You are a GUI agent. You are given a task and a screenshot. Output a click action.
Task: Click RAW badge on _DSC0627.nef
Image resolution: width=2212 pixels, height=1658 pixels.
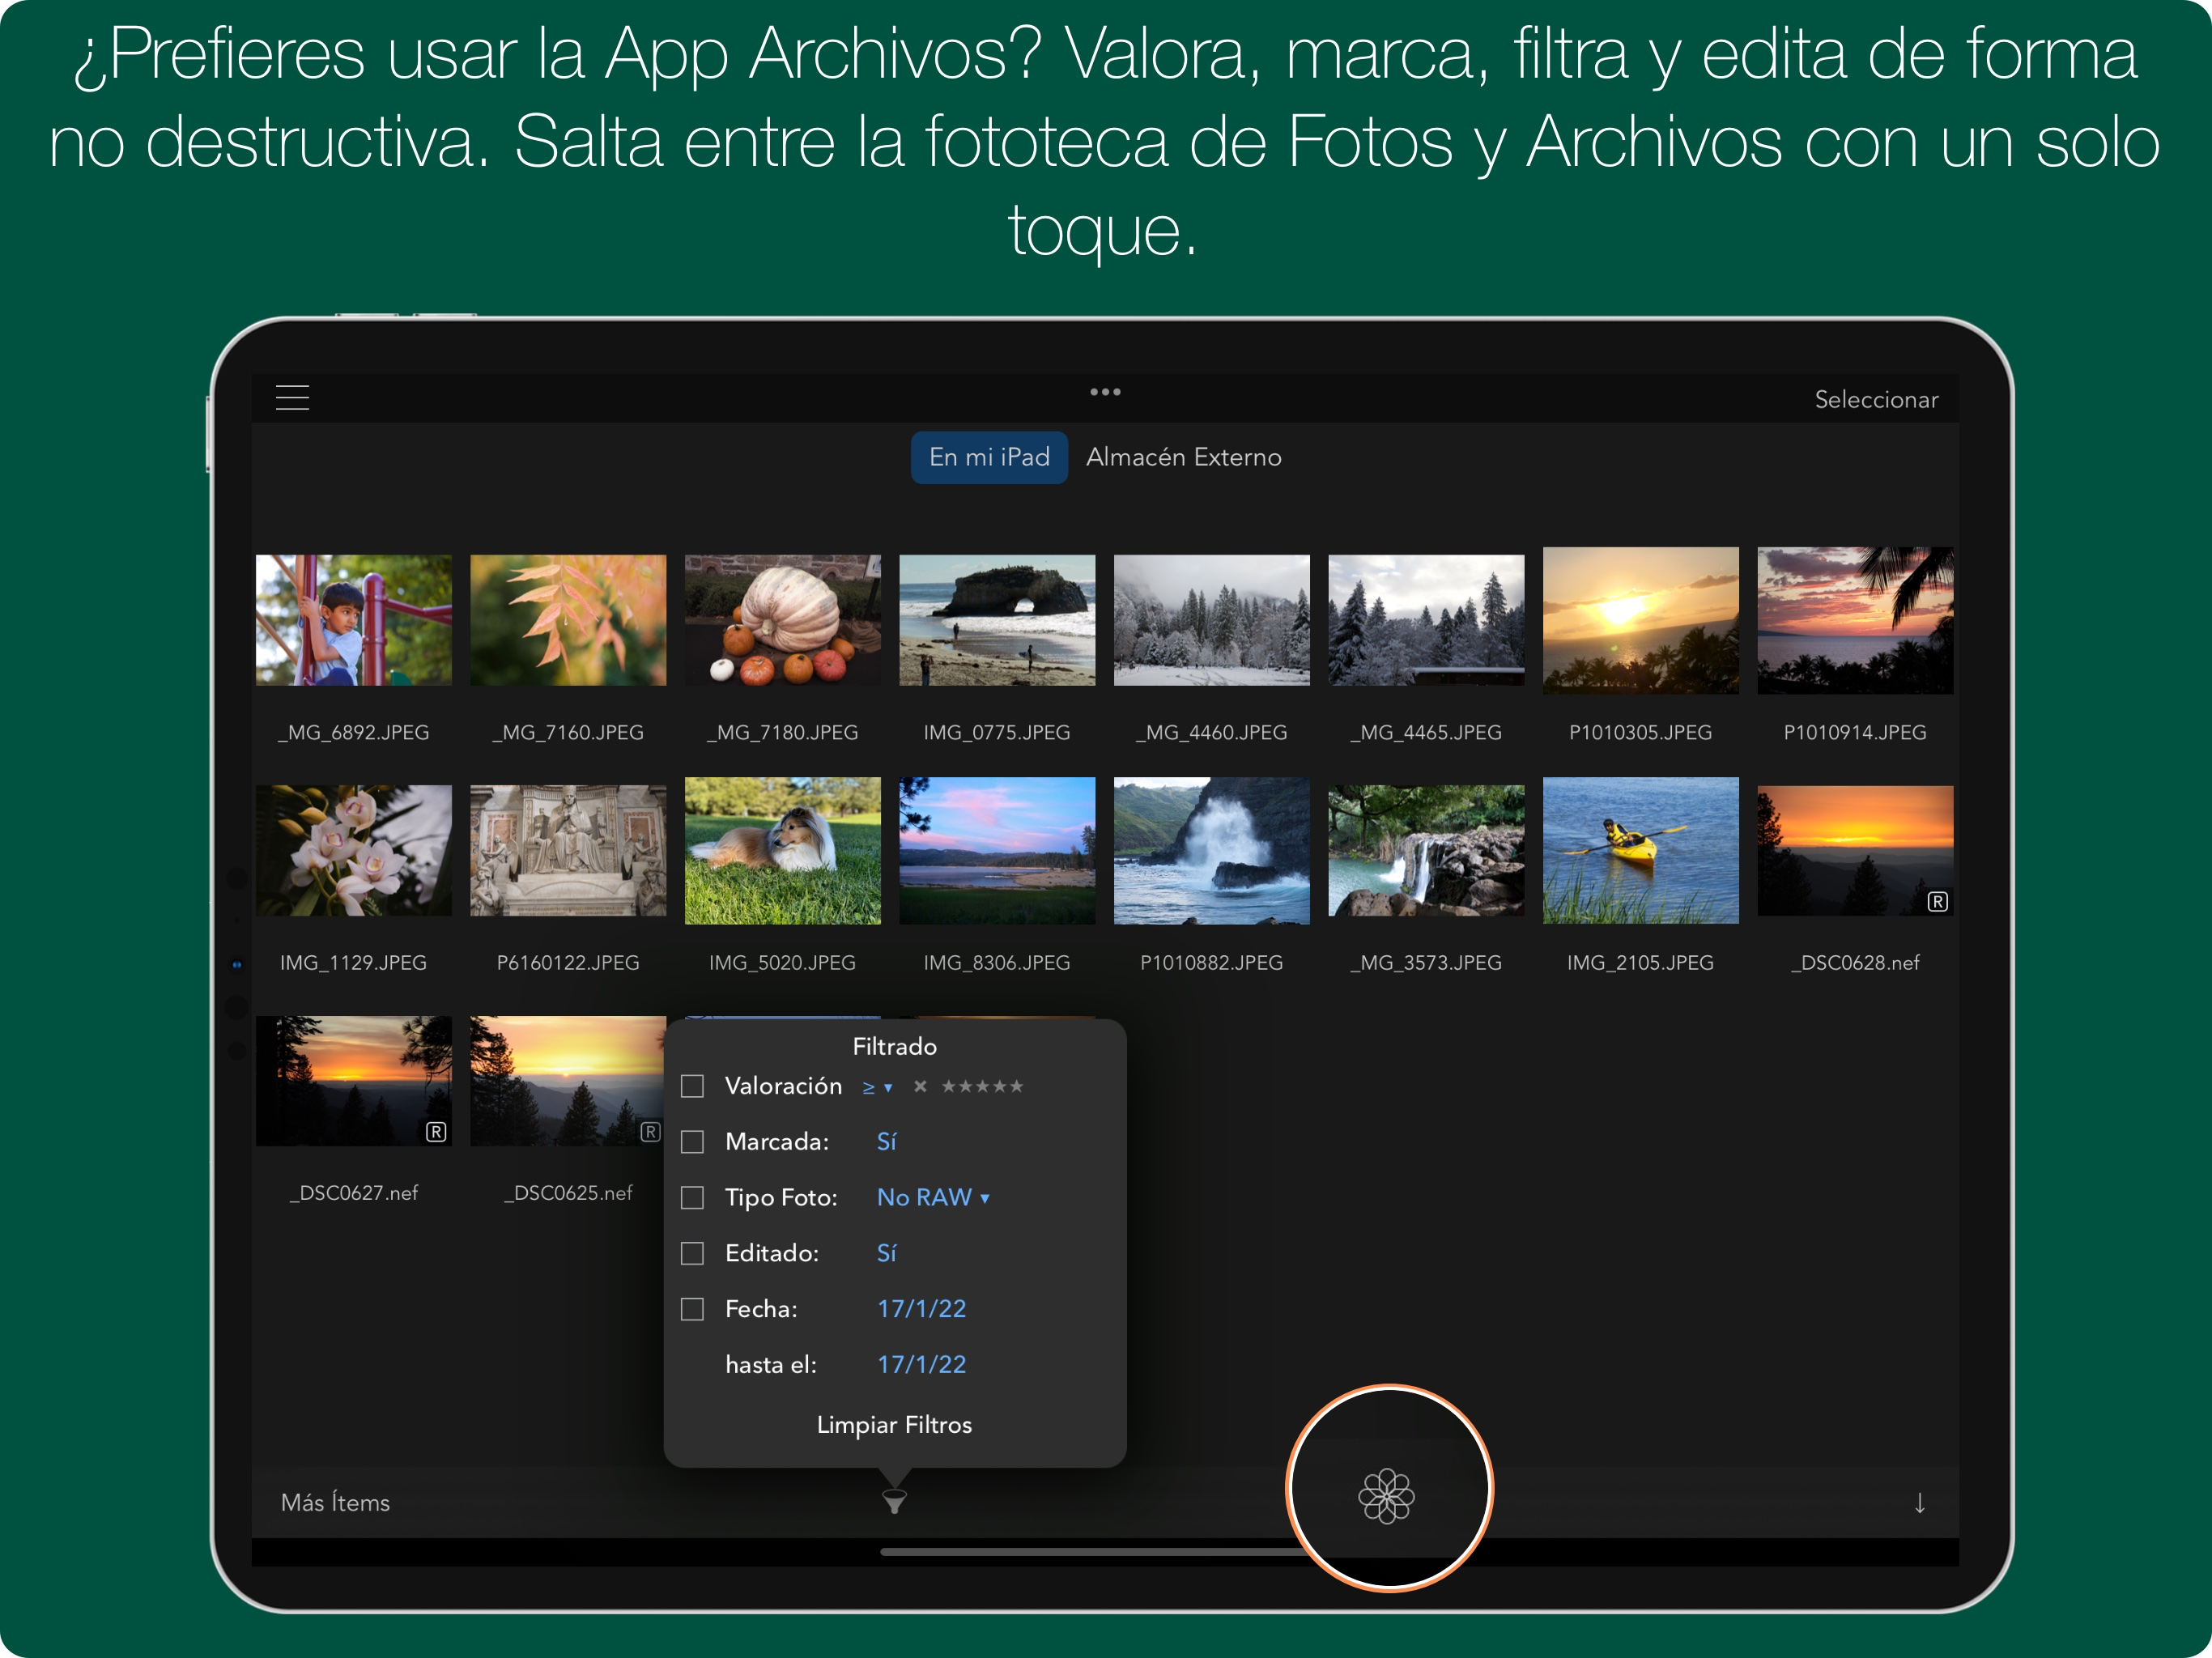coord(436,1132)
